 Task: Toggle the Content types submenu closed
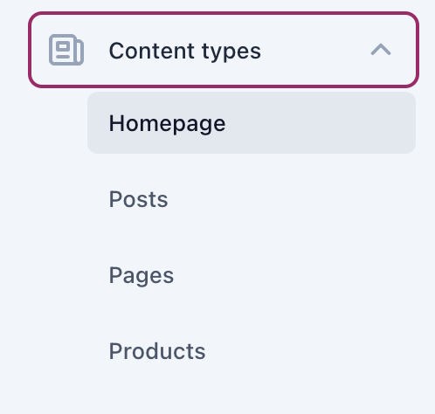(x=381, y=50)
